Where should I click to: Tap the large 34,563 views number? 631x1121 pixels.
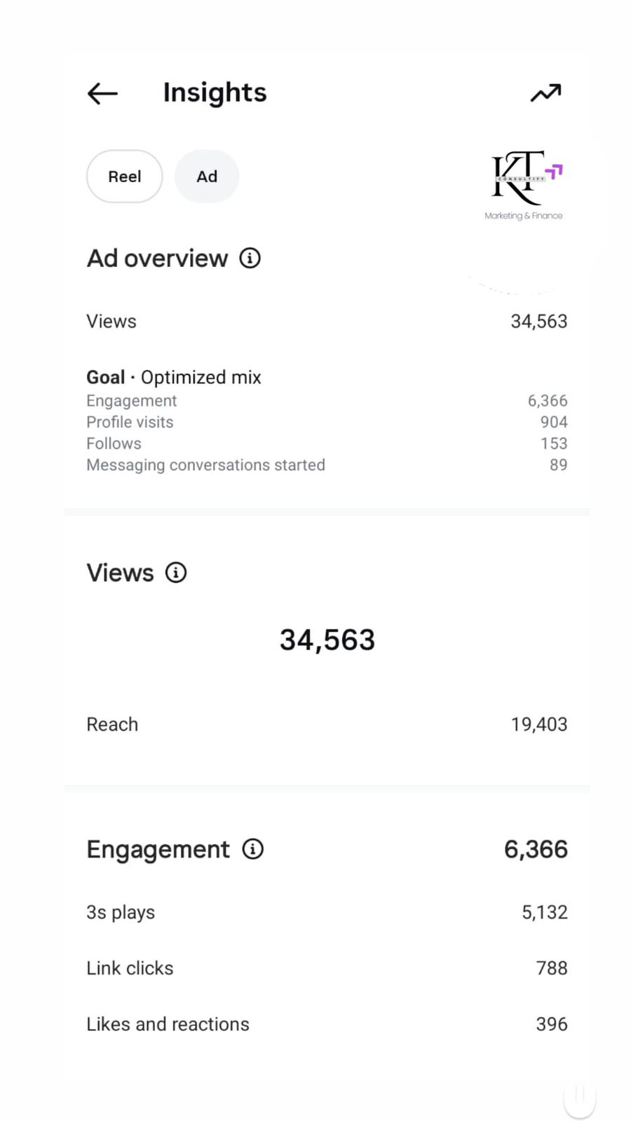point(327,640)
